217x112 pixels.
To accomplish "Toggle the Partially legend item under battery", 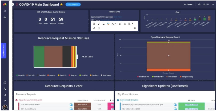I will pyautogui.click(x=84, y=75).
